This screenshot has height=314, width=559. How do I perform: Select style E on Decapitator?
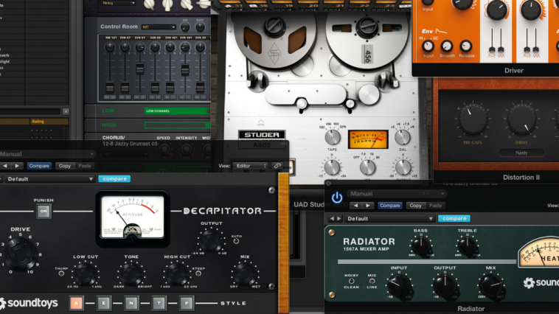(104, 303)
